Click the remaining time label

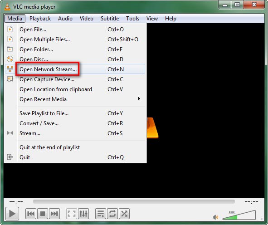251,202
